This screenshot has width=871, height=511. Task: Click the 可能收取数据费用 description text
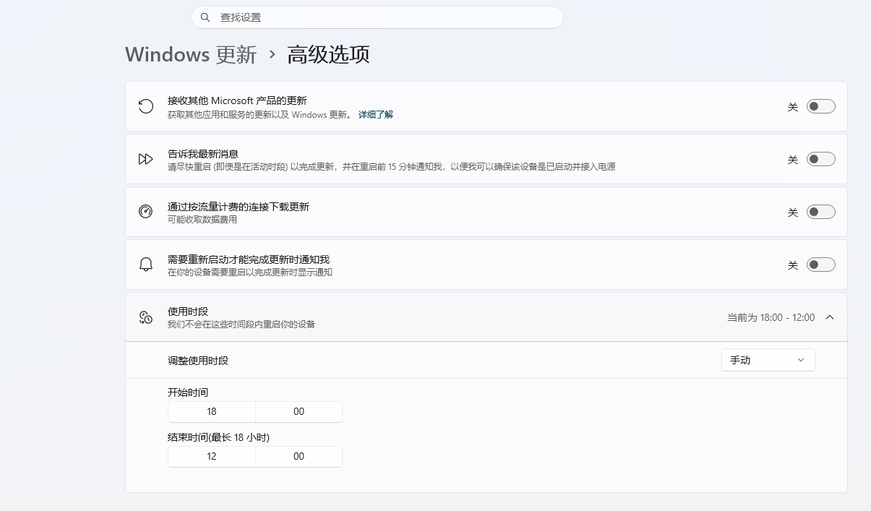202,220
